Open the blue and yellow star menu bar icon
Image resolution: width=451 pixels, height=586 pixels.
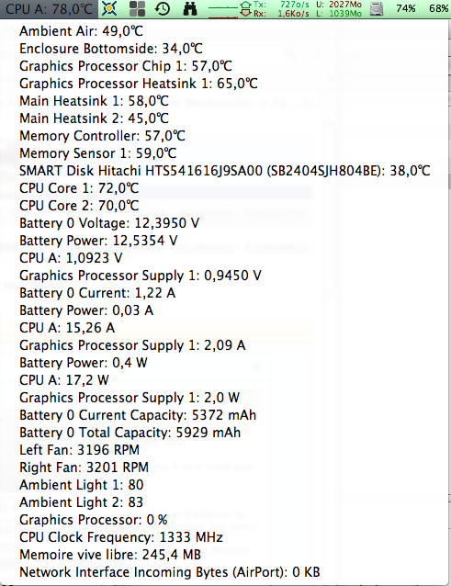[x=109, y=8]
